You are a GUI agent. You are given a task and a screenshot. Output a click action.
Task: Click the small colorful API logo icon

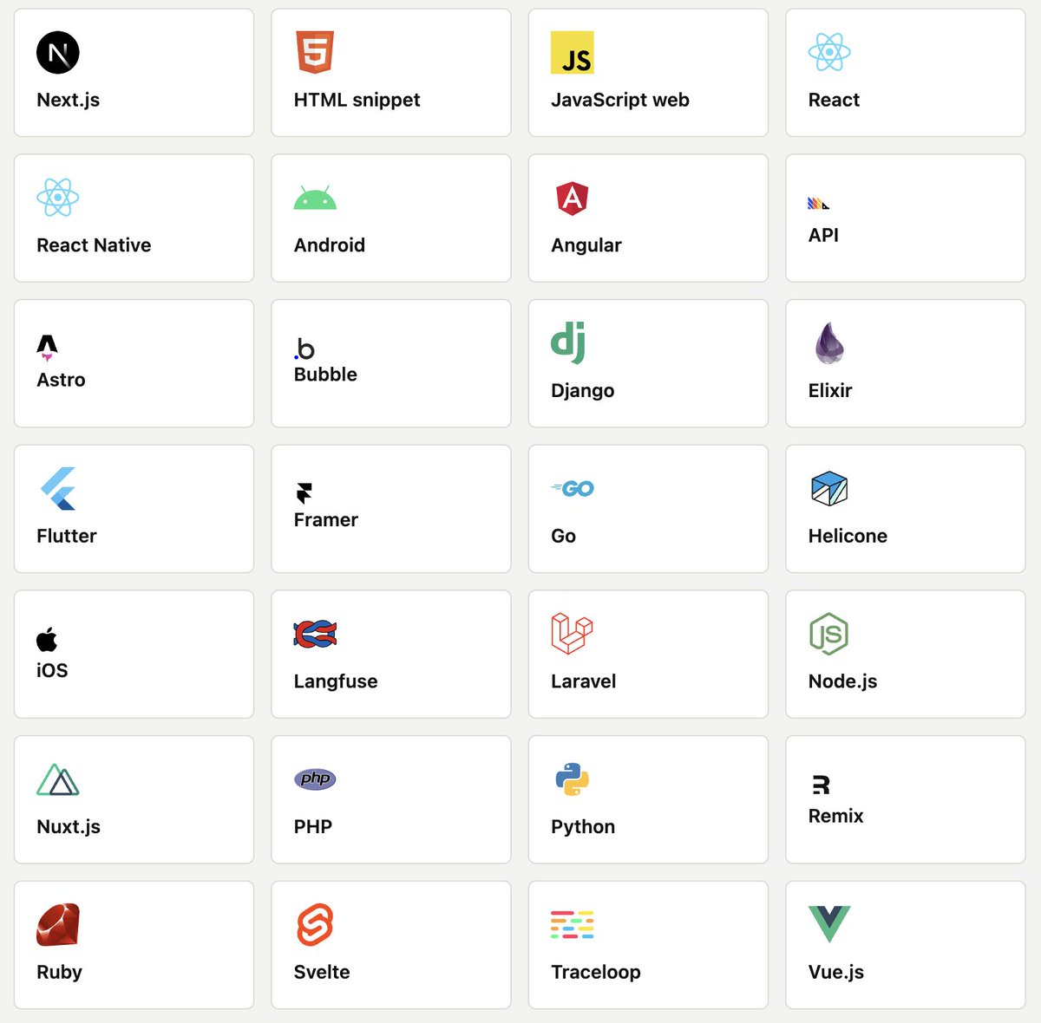click(819, 204)
